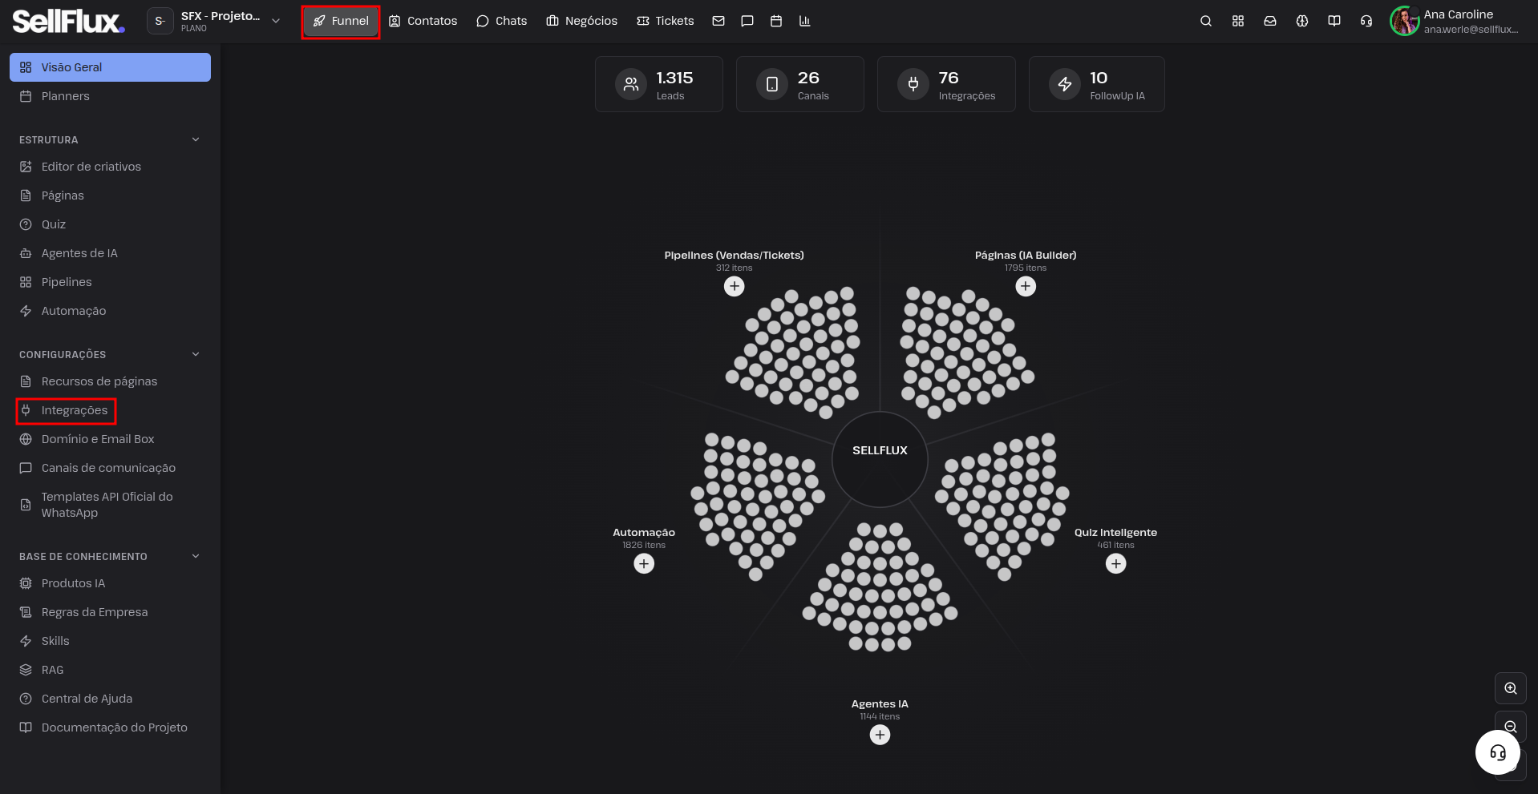Open Central de Ajuda
1538x794 pixels.
(111, 699)
